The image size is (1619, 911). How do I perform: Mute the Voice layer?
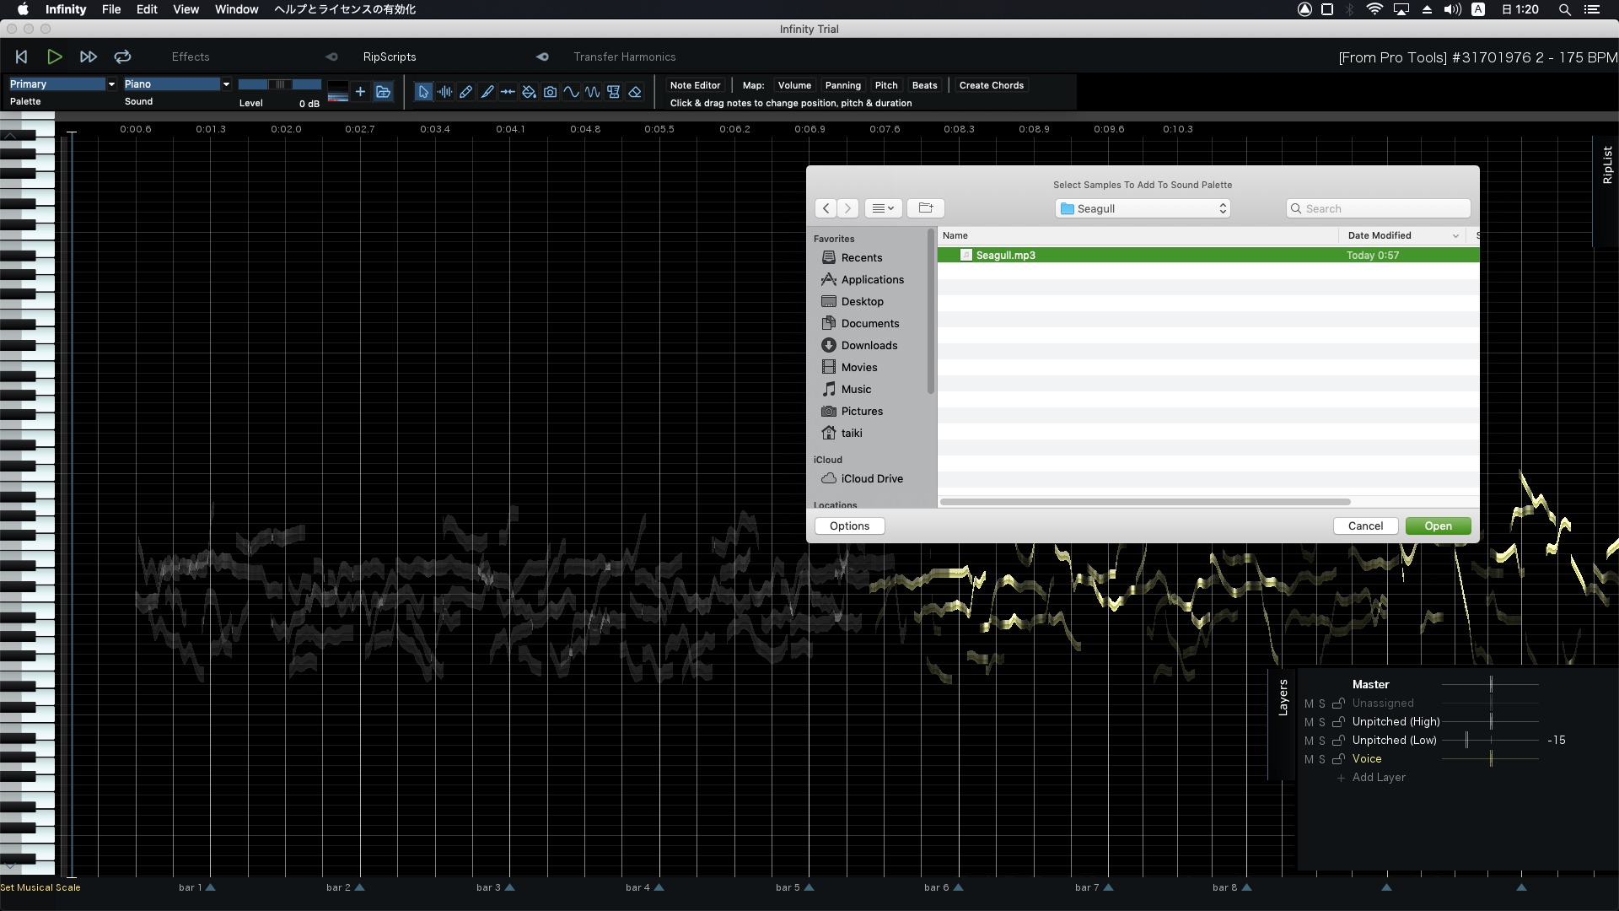(x=1309, y=759)
